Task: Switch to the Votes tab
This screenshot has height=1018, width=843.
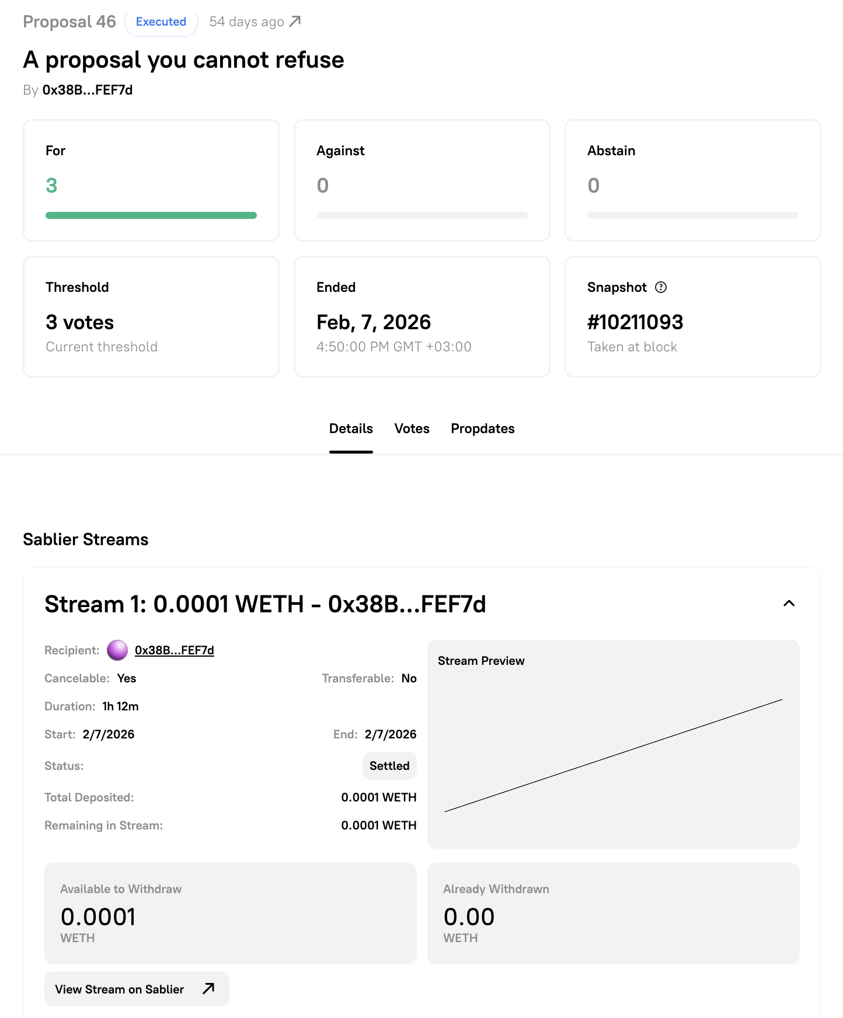Action: click(412, 428)
